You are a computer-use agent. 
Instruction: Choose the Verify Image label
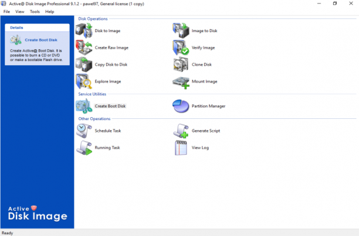point(204,48)
